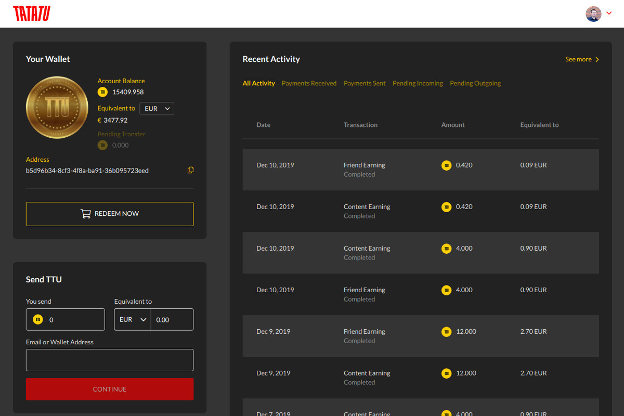Image resolution: width=624 pixels, height=416 pixels.
Task: Click the Pending Transfer coin icon
Action: pos(102,145)
